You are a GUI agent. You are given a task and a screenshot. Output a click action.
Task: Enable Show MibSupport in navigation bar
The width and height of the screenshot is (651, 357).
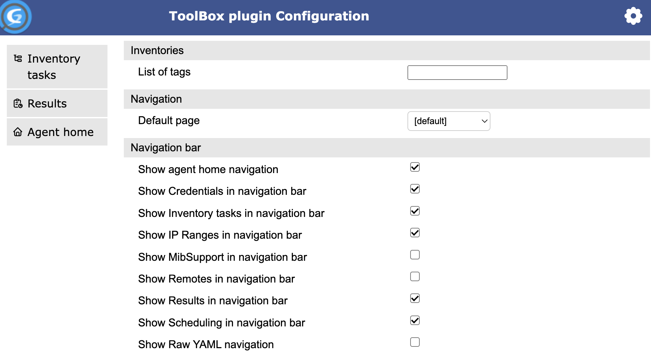pyautogui.click(x=415, y=255)
